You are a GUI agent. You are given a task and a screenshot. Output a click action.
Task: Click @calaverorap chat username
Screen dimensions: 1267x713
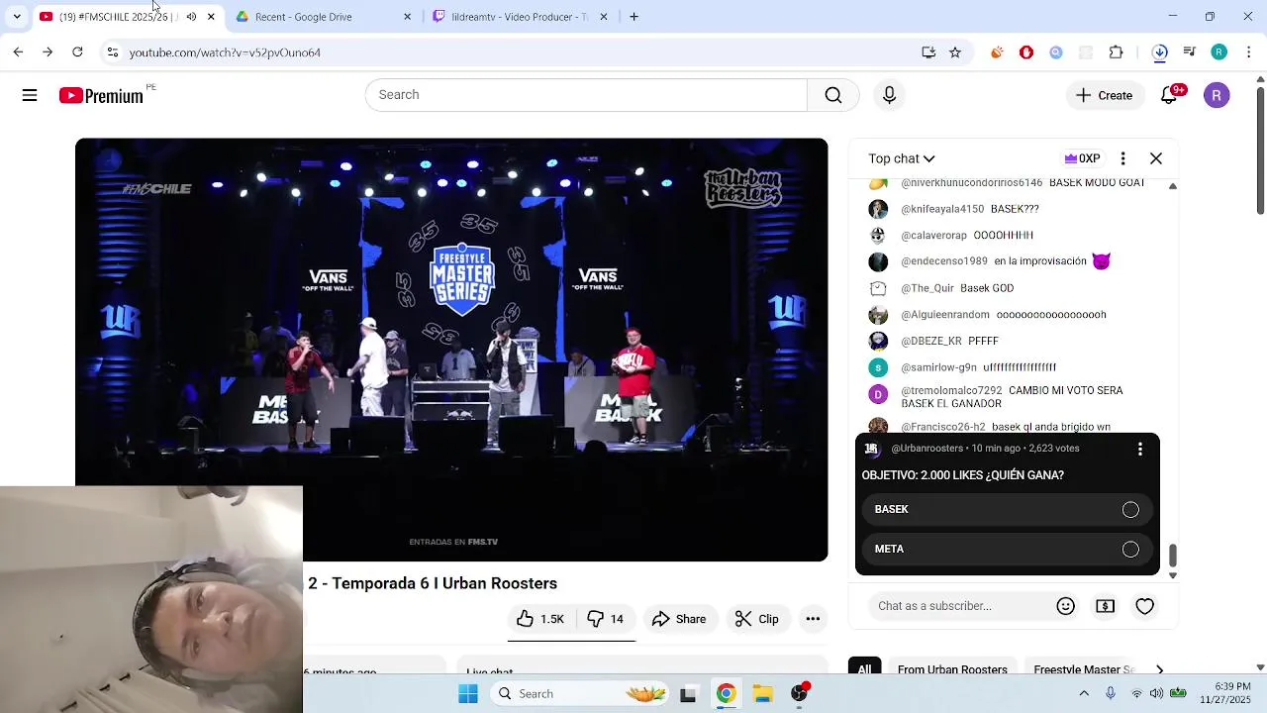point(933,236)
